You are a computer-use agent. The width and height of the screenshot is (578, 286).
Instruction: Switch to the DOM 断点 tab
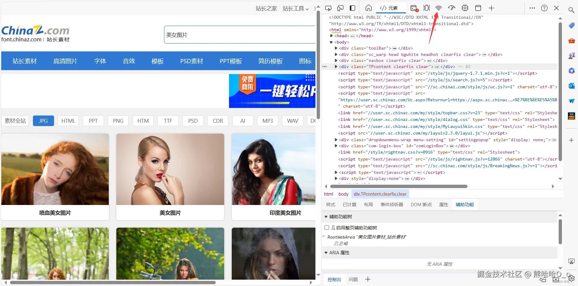[x=421, y=205]
